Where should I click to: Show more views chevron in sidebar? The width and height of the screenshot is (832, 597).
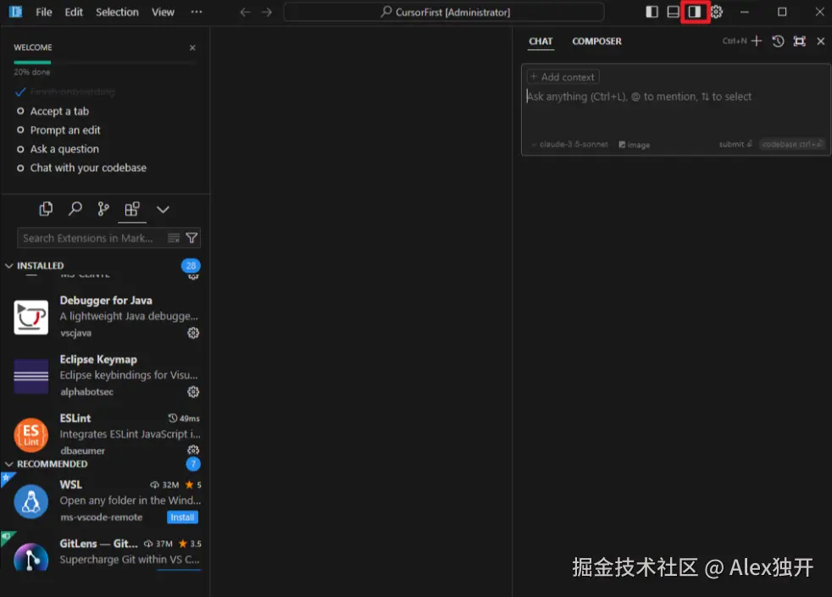[163, 209]
